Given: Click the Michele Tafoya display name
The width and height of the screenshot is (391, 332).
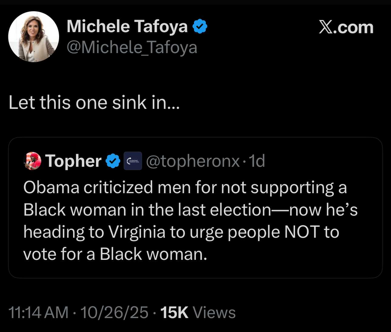Looking at the screenshot, I should (127, 27).
